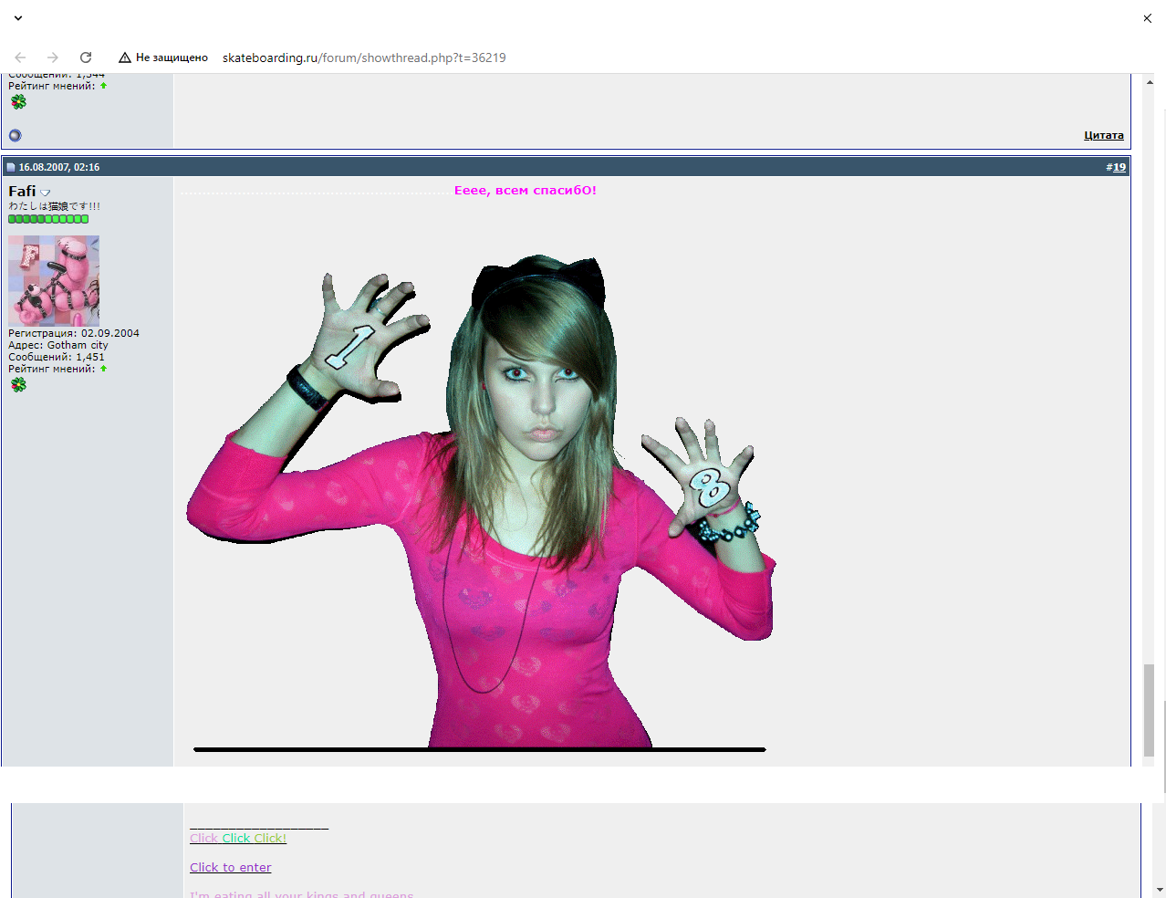Click the ICQ flower icon in the upper post

click(18, 101)
